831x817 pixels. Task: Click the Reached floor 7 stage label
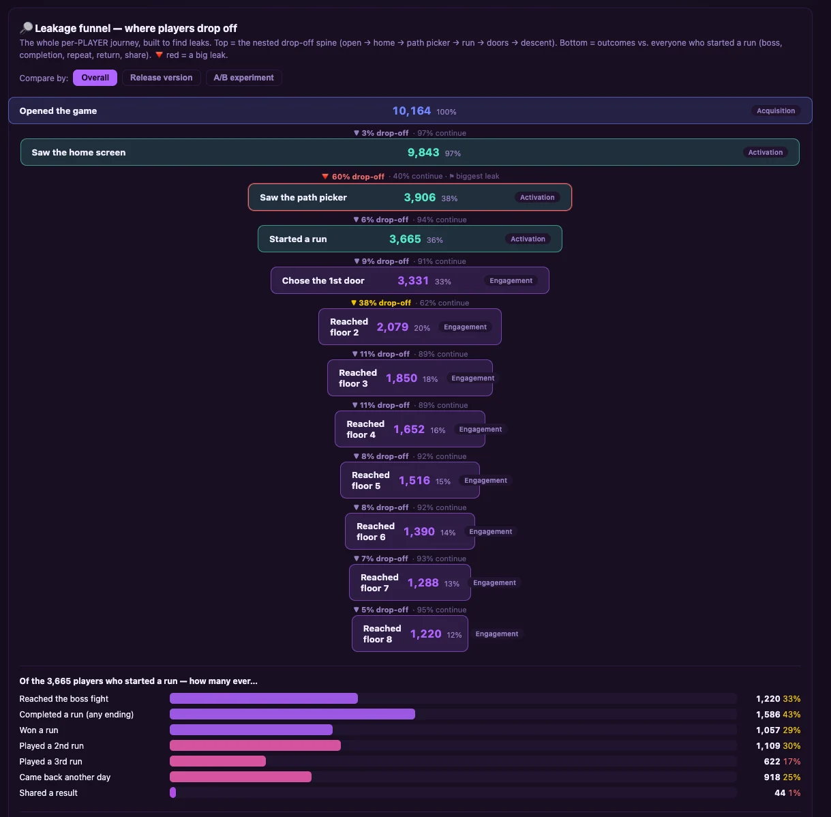tap(379, 582)
